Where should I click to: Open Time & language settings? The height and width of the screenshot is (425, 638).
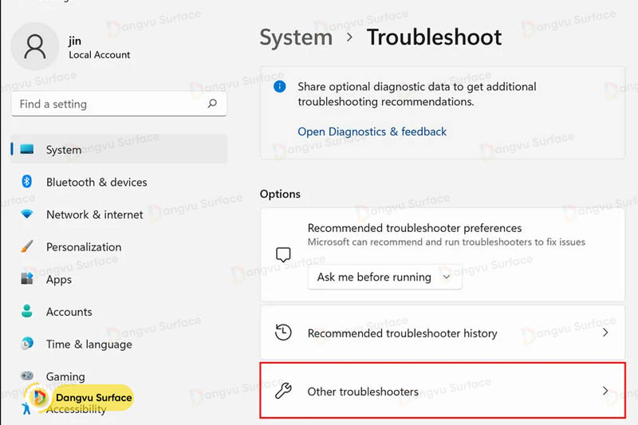(x=119, y=344)
